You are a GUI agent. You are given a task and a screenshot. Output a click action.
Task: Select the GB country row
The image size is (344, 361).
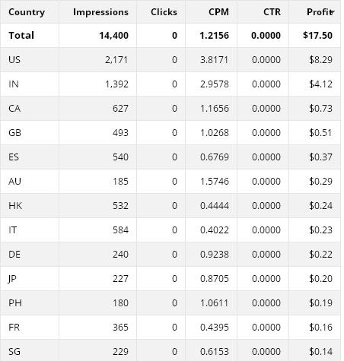(x=170, y=133)
